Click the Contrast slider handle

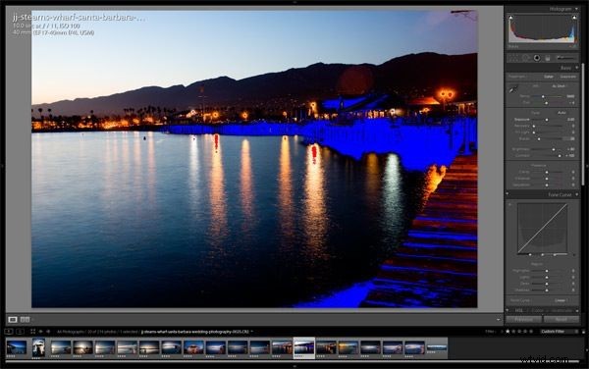560,155
